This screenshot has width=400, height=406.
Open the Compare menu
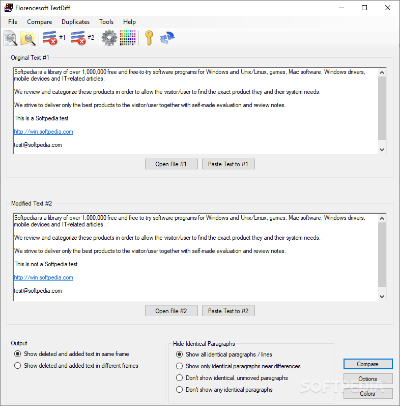40,22
